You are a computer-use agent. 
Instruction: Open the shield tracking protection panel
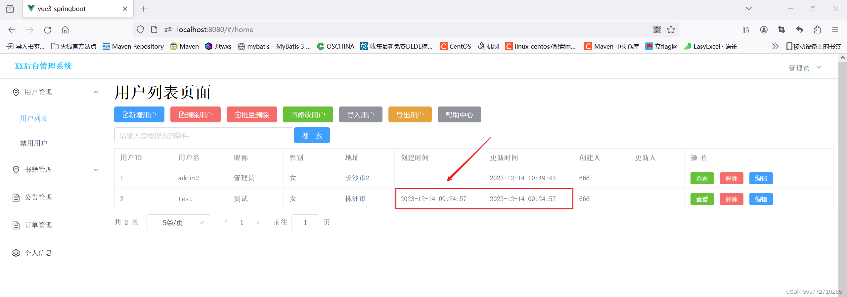pyautogui.click(x=140, y=29)
